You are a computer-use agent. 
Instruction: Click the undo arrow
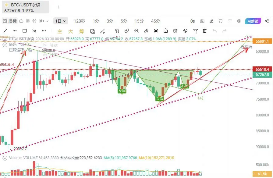click(215, 31)
